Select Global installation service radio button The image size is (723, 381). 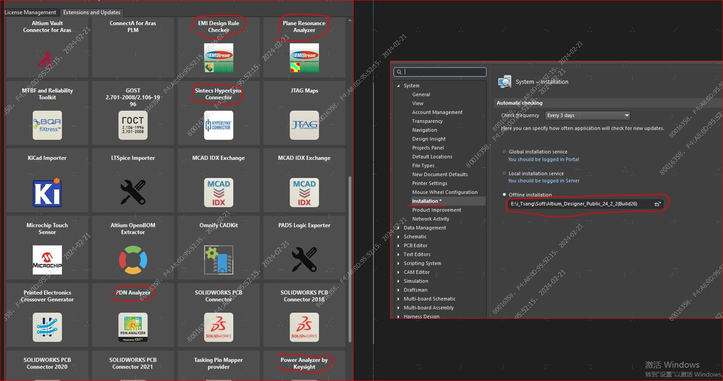pyautogui.click(x=504, y=152)
